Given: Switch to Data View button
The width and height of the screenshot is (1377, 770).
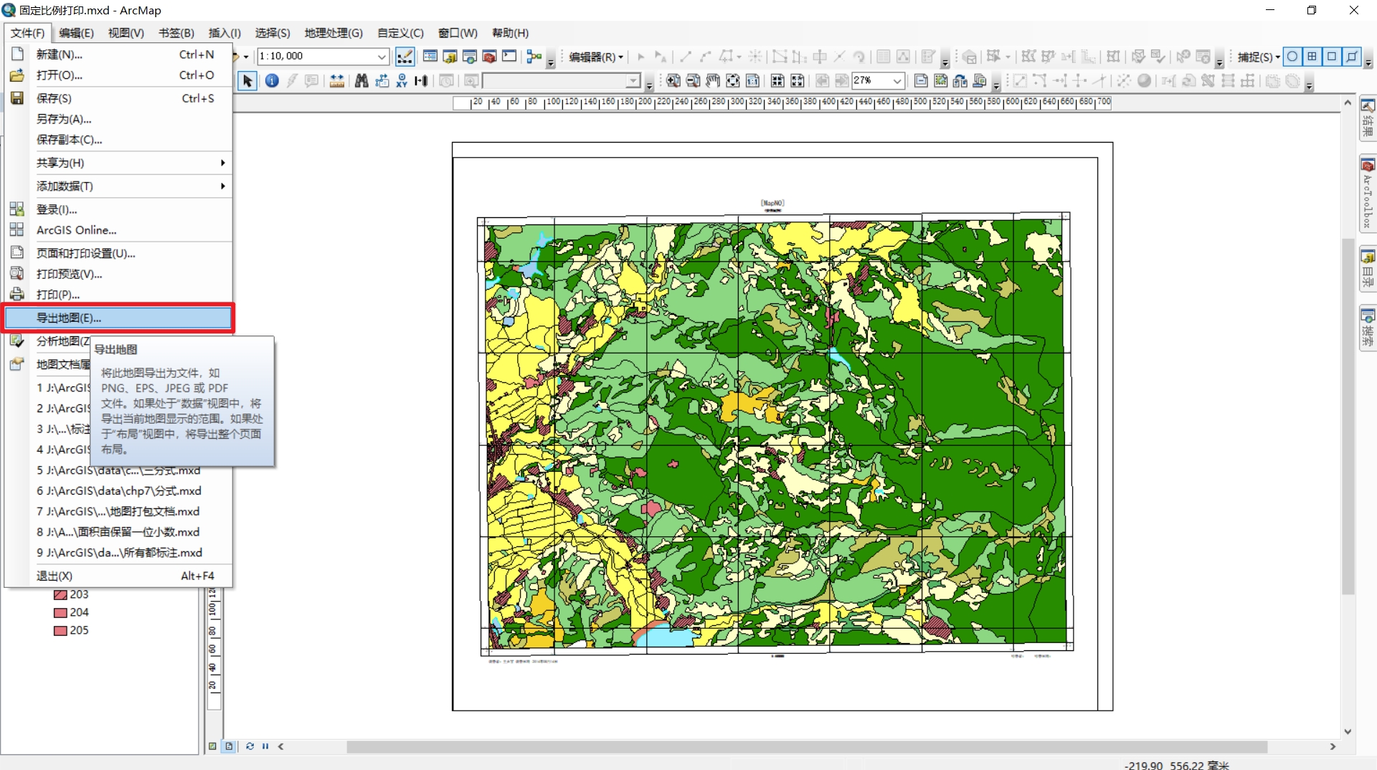Looking at the screenshot, I should [x=212, y=746].
